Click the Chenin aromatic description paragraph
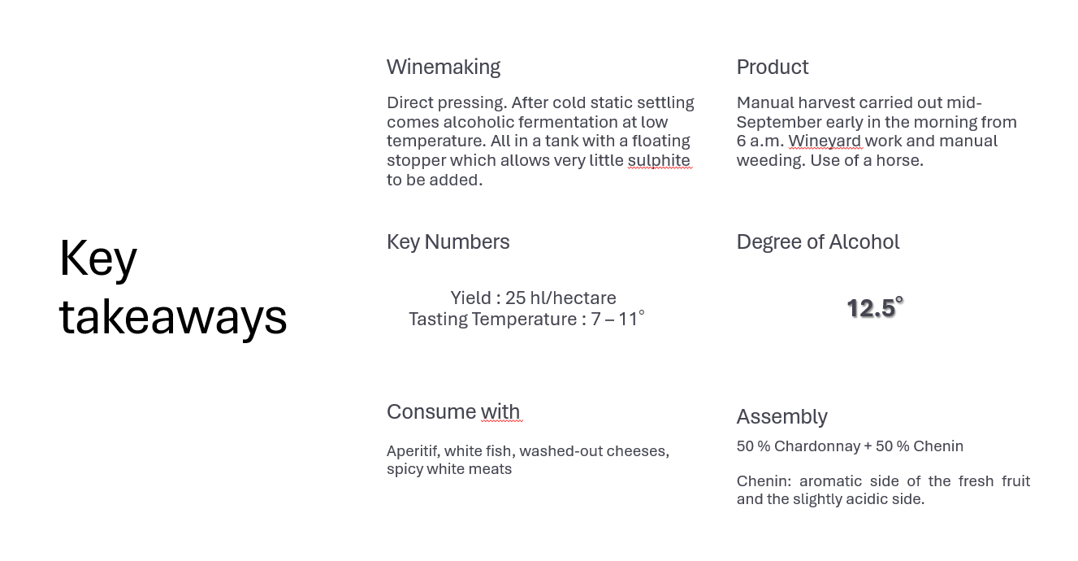 click(x=883, y=489)
